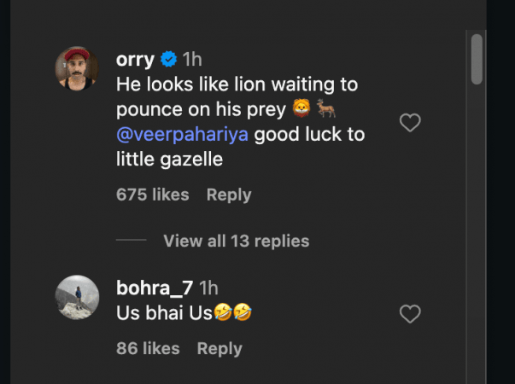Expand View all 13 replies
Viewport: 515px width, 384px height.
(x=236, y=241)
